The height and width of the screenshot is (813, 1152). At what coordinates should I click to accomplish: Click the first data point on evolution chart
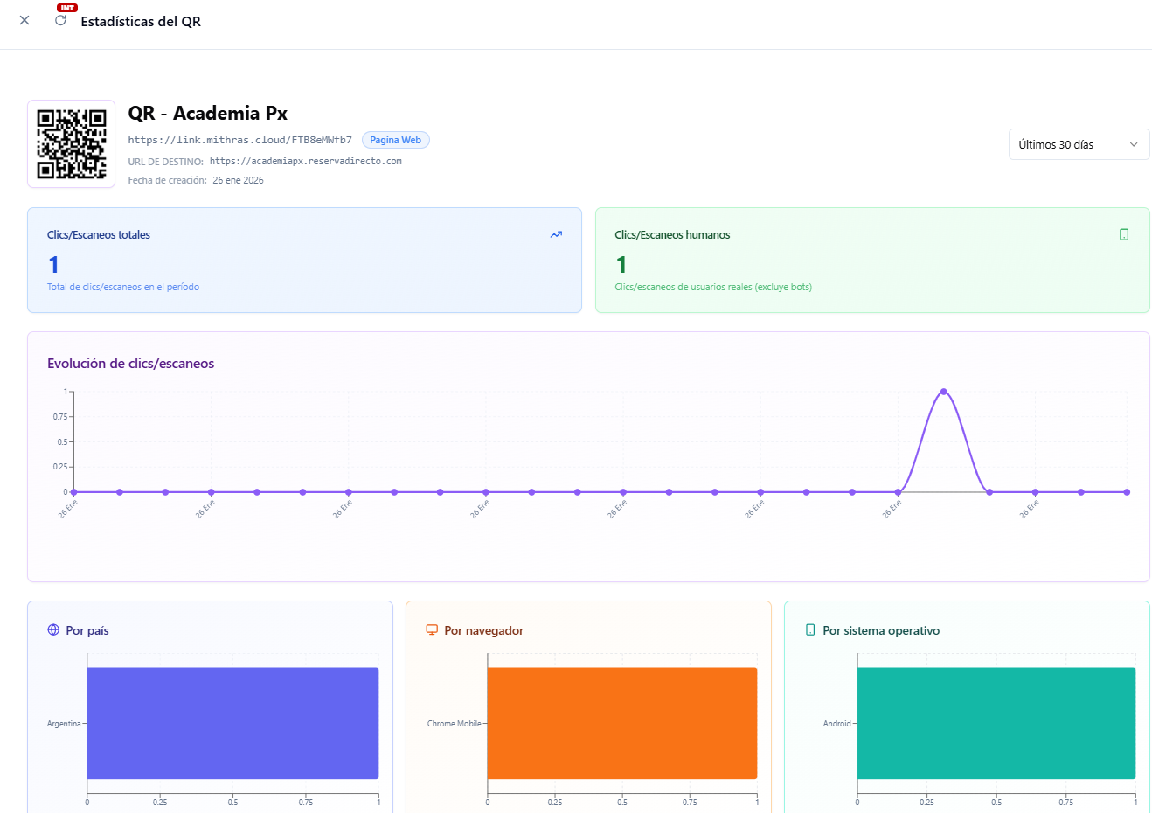(x=74, y=492)
